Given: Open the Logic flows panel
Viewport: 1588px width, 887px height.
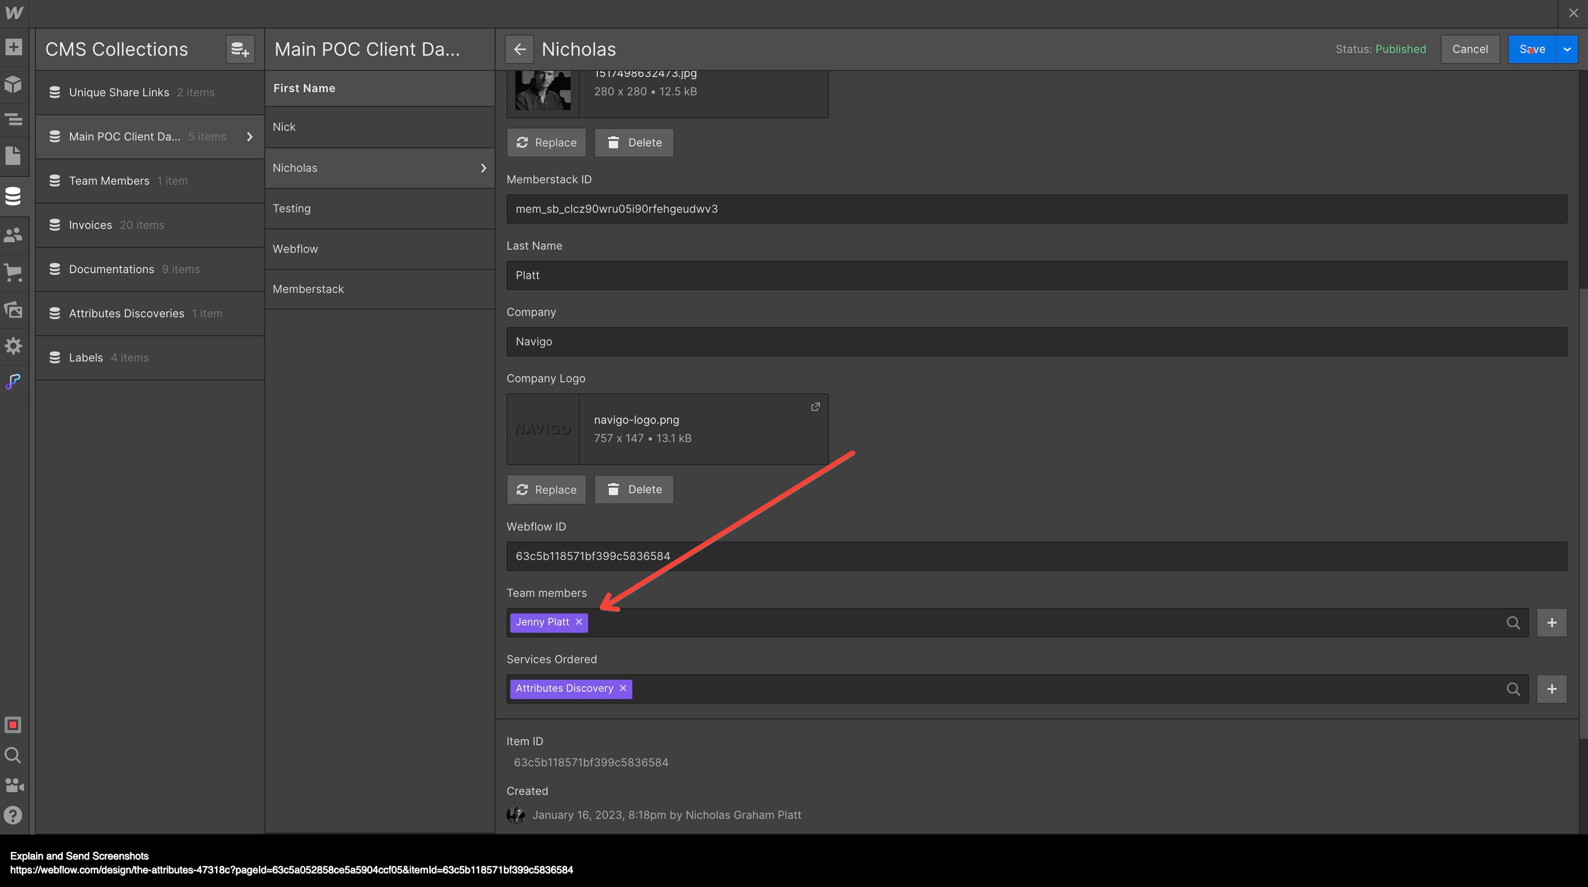Looking at the screenshot, I should [x=13, y=382].
